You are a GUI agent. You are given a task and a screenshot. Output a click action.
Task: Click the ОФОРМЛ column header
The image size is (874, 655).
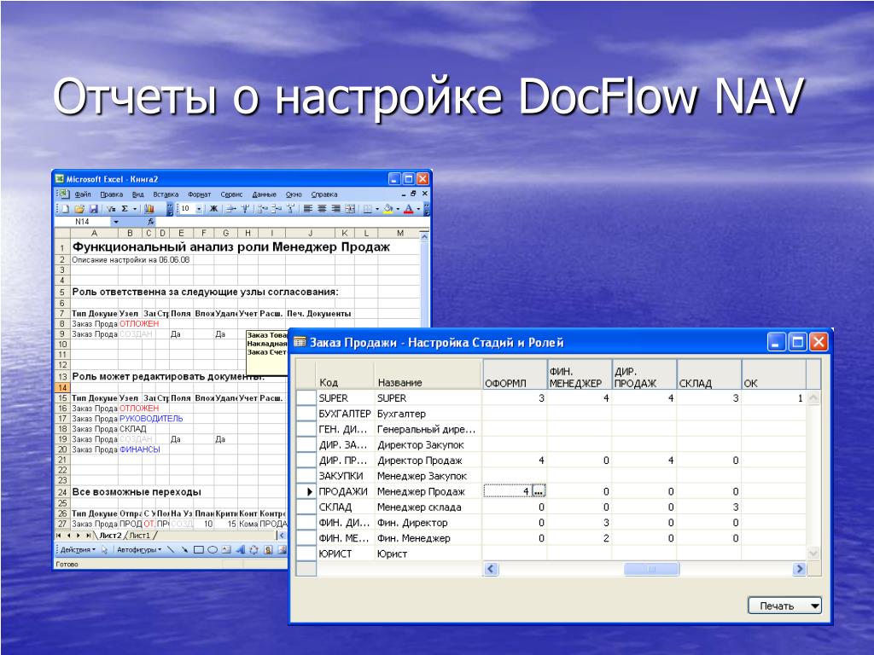click(x=515, y=374)
